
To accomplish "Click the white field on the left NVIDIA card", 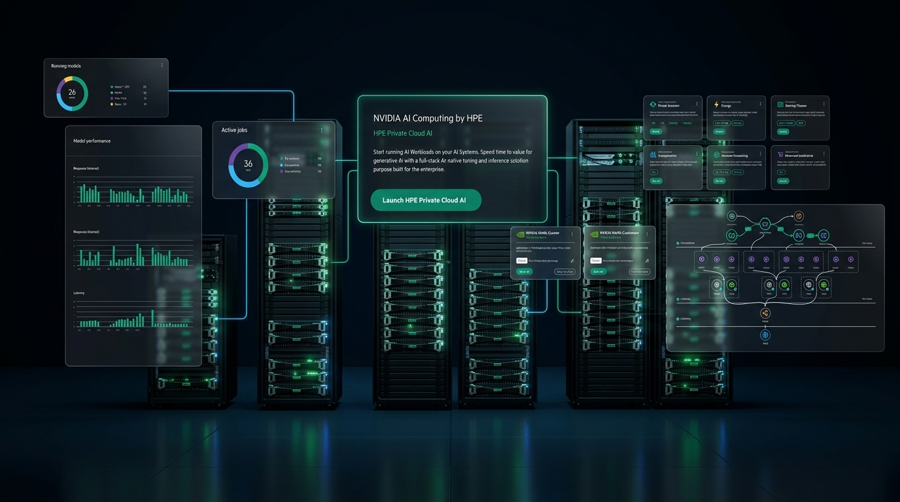I will (x=522, y=260).
